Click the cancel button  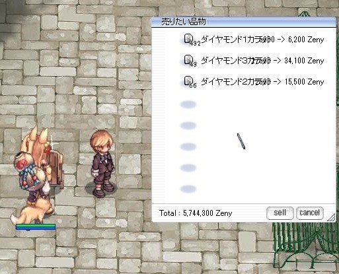pos(309,213)
